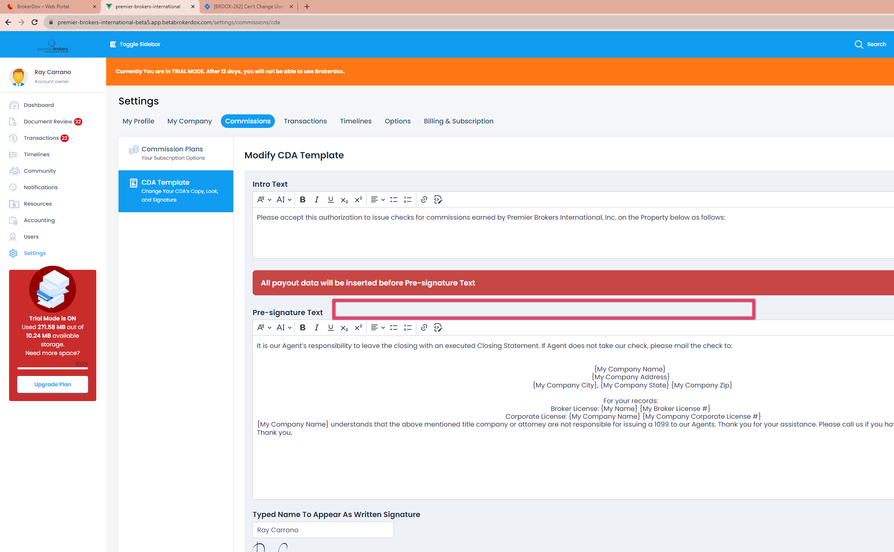The height and width of the screenshot is (552, 894).
Task: Open alignment dropdown in Pre-signature toolbar
Action: click(x=378, y=327)
